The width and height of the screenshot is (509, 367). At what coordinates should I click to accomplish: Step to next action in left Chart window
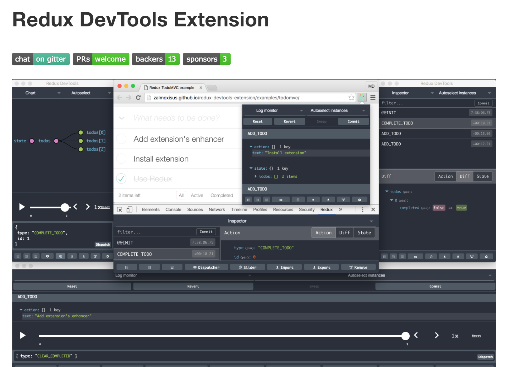click(88, 206)
